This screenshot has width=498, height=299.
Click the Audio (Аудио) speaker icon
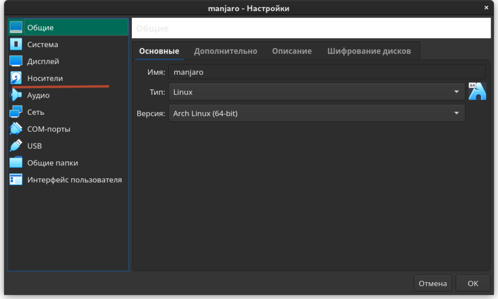point(16,95)
